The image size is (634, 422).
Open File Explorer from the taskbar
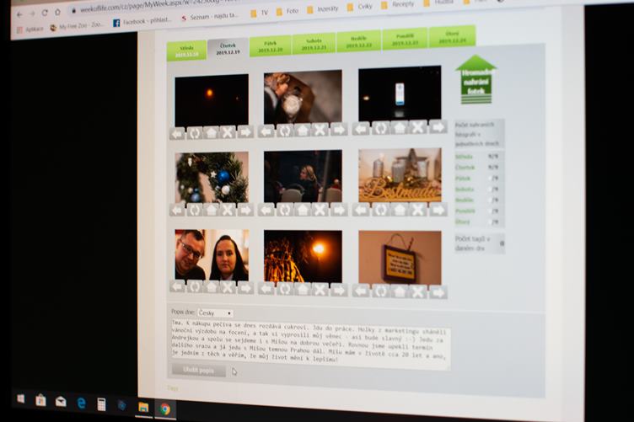pyautogui.click(x=143, y=407)
